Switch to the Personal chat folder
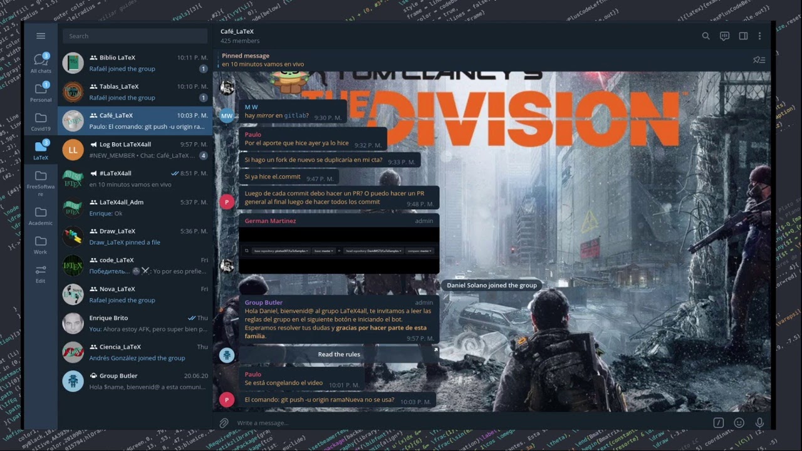 tap(41, 92)
